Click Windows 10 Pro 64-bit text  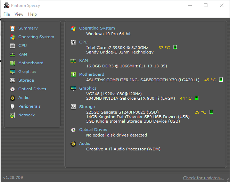click(x=108, y=34)
